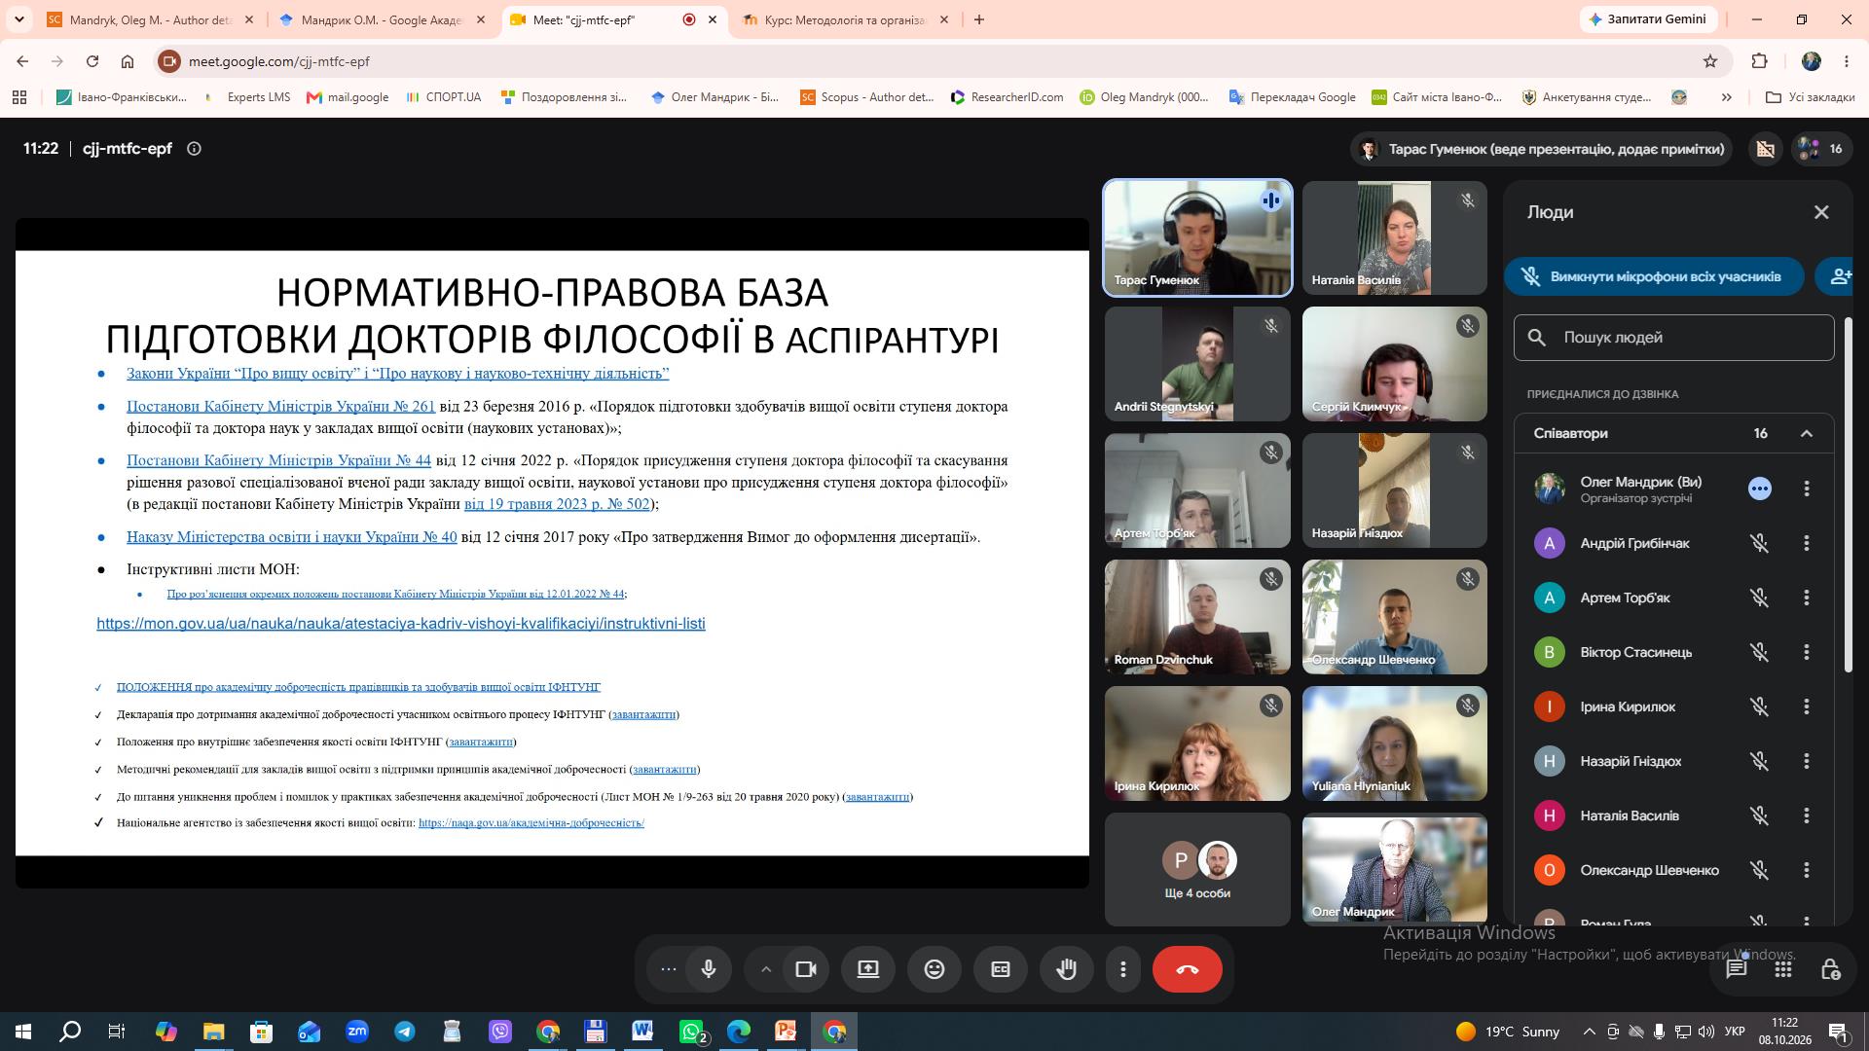Open the naqa.gov.ua link in the slide
Image resolution: width=1869 pixels, height=1051 pixels.
click(531, 823)
